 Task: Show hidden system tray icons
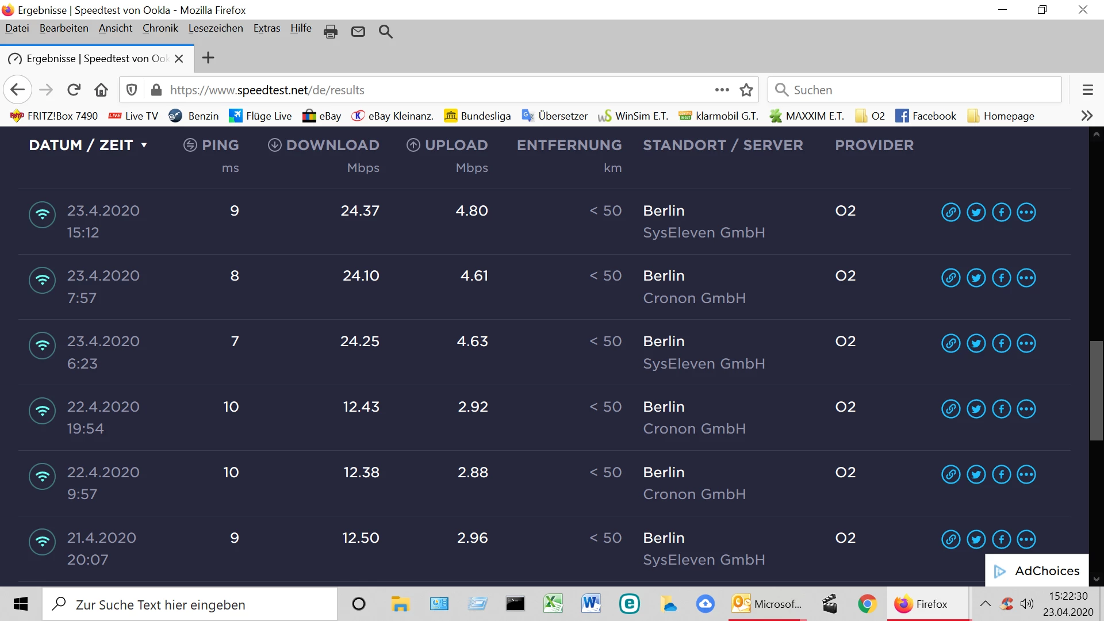(x=985, y=604)
